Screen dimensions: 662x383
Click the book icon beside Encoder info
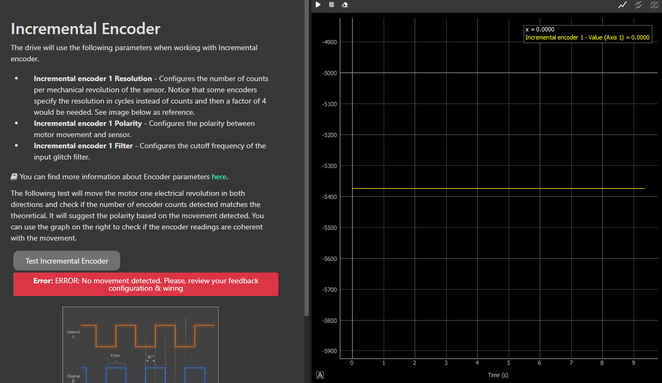[14, 177]
